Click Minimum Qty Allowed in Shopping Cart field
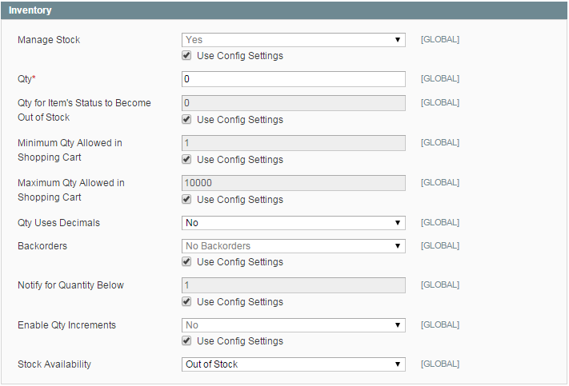The image size is (569, 386). tap(294, 143)
